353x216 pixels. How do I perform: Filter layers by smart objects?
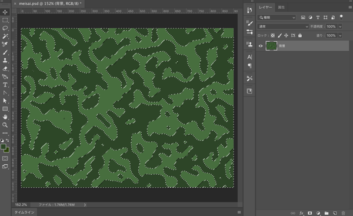[333, 17]
